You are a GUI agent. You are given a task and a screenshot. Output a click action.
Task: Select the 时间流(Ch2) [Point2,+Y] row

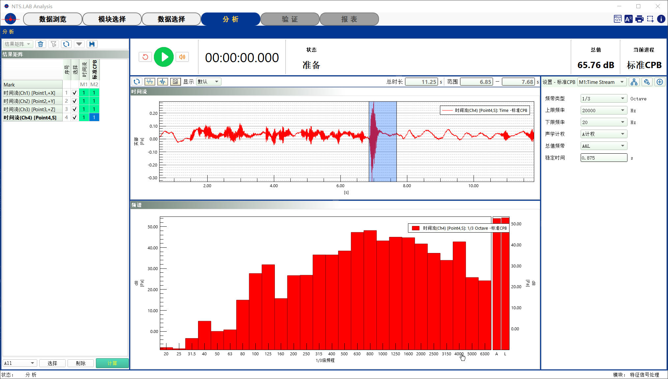coord(33,101)
